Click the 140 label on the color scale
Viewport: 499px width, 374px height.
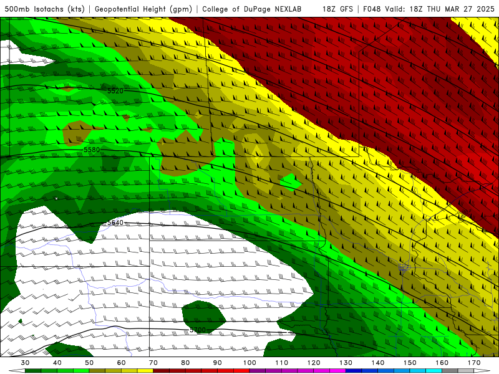coord(378,363)
